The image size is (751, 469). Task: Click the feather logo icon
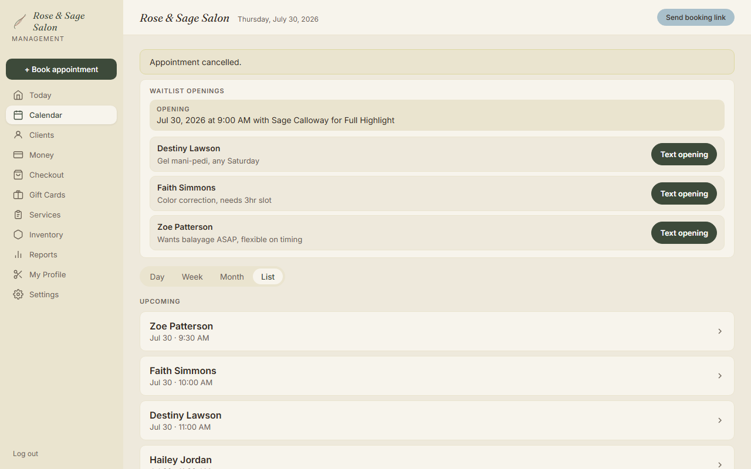20,22
